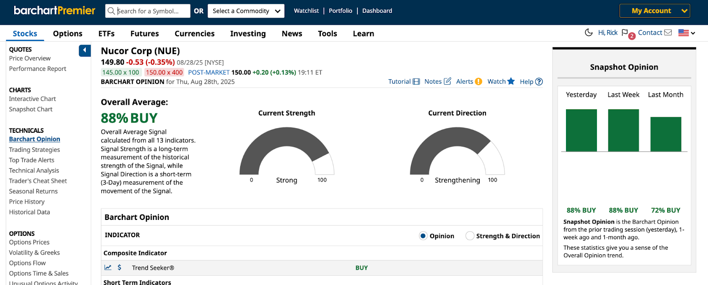Click the Current Direction gauge
Screen dimensions: 708x285
pyautogui.click(x=457, y=150)
